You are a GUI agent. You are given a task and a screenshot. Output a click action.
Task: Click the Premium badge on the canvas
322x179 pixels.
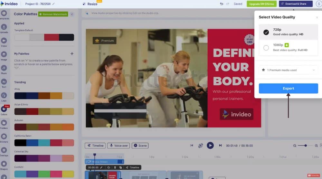point(105,41)
